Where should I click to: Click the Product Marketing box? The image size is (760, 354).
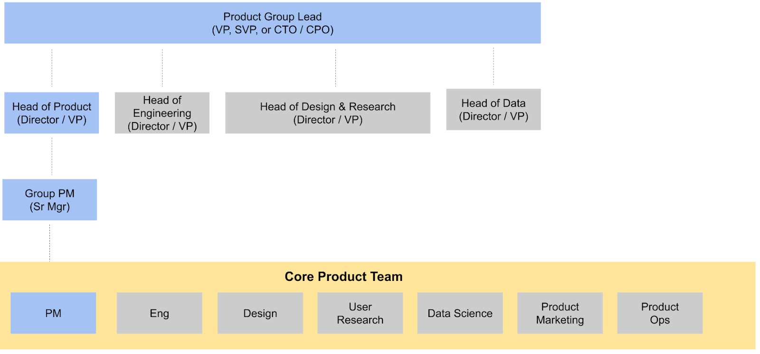[560, 313]
